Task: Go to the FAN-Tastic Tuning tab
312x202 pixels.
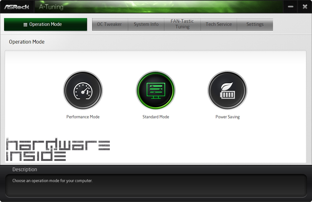Action: coord(182,24)
